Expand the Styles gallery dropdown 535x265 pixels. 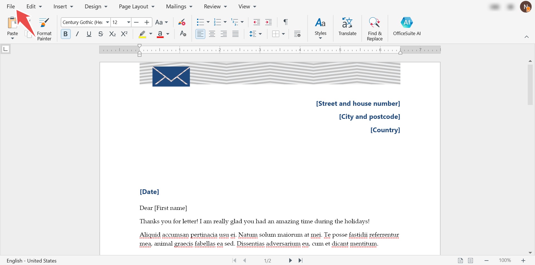320,38
